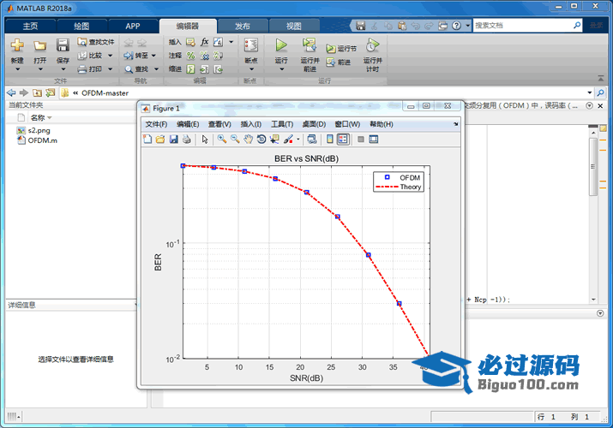This screenshot has height=428, width=613.
Task: Click the Save Figure icon in Figure 1 toolbar
Action: point(173,140)
